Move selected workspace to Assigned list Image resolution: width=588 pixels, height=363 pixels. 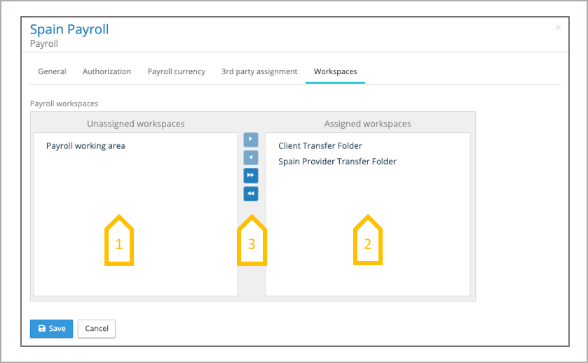click(251, 139)
